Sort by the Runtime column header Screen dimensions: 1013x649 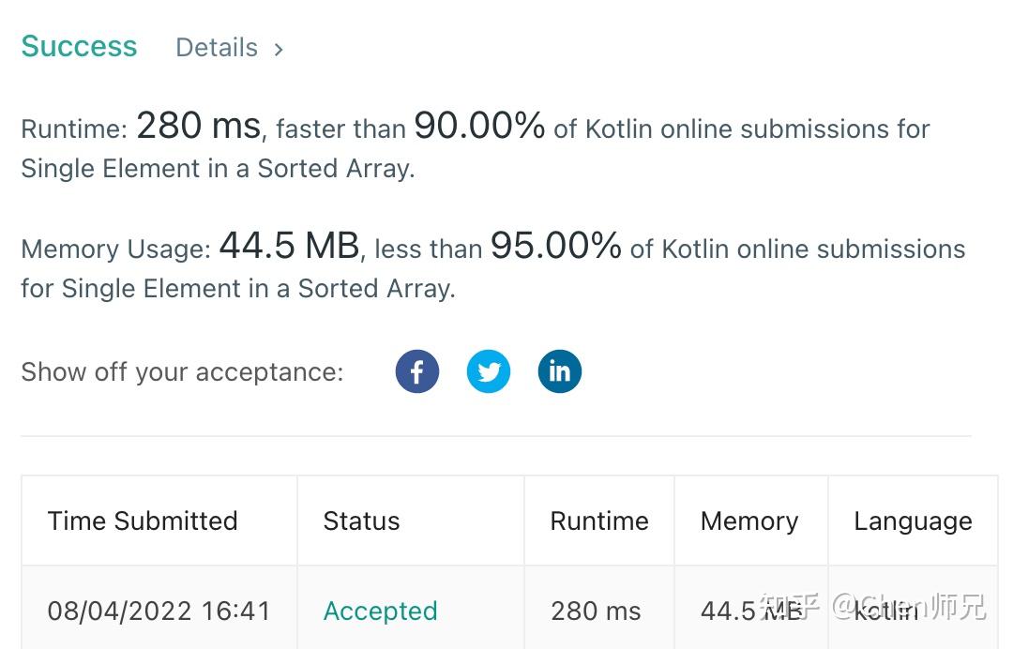[x=598, y=521]
